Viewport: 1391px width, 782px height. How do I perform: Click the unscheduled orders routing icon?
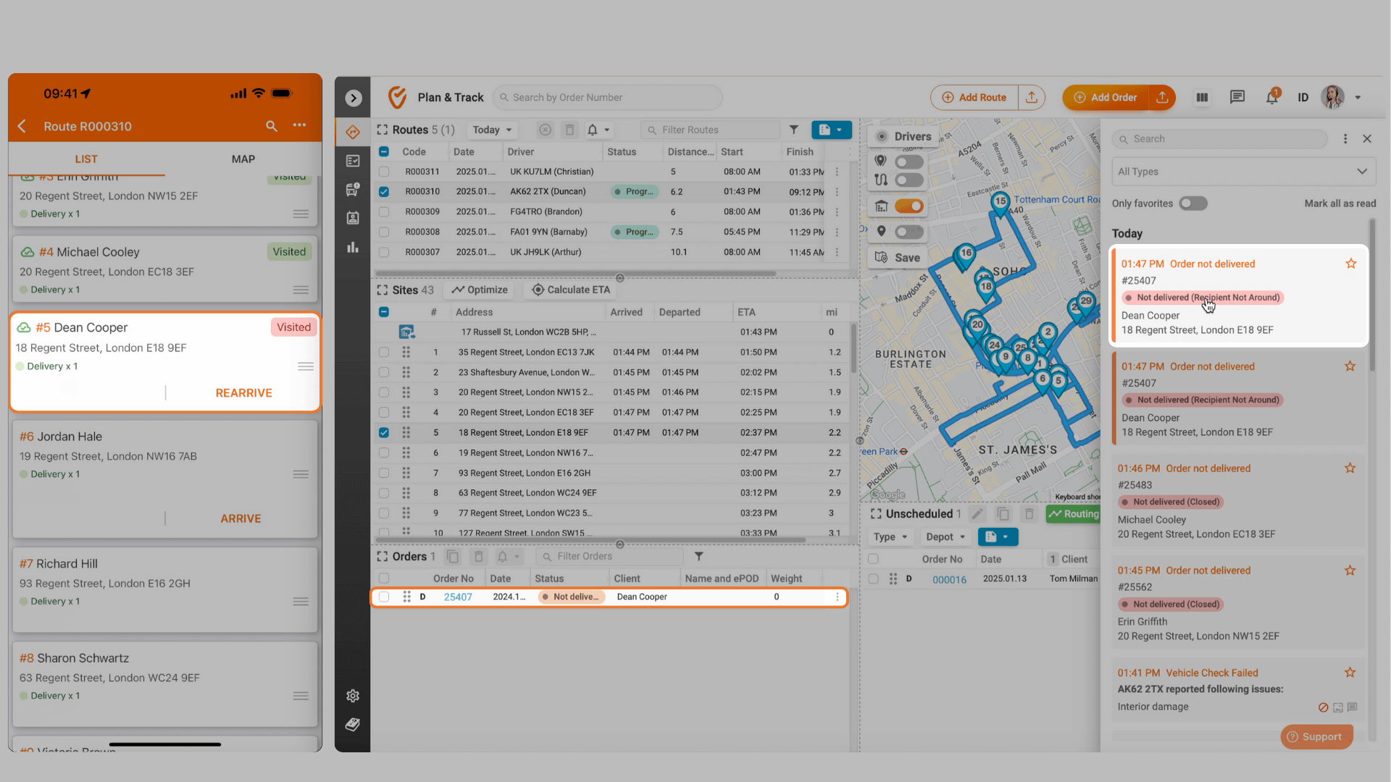tap(1073, 513)
